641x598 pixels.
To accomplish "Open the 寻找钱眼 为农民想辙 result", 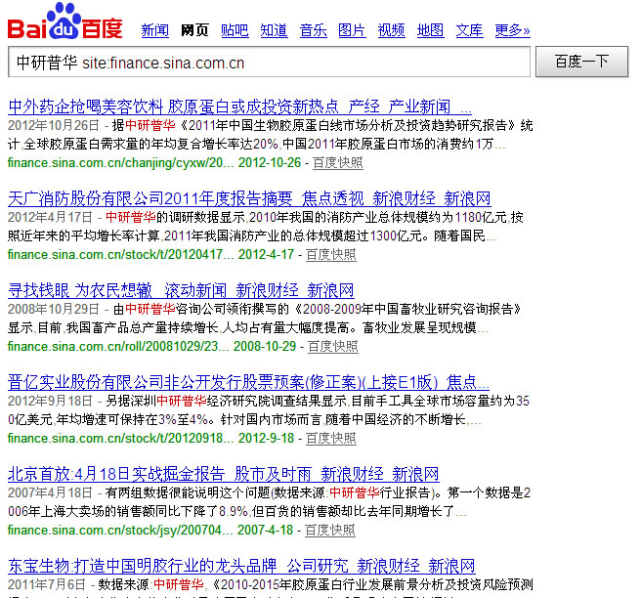I will click(x=181, y=290).
